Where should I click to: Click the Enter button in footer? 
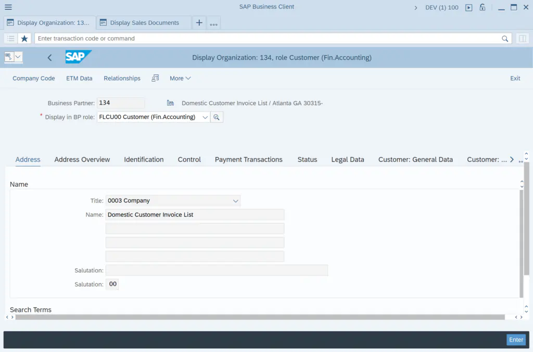point(516,340)
